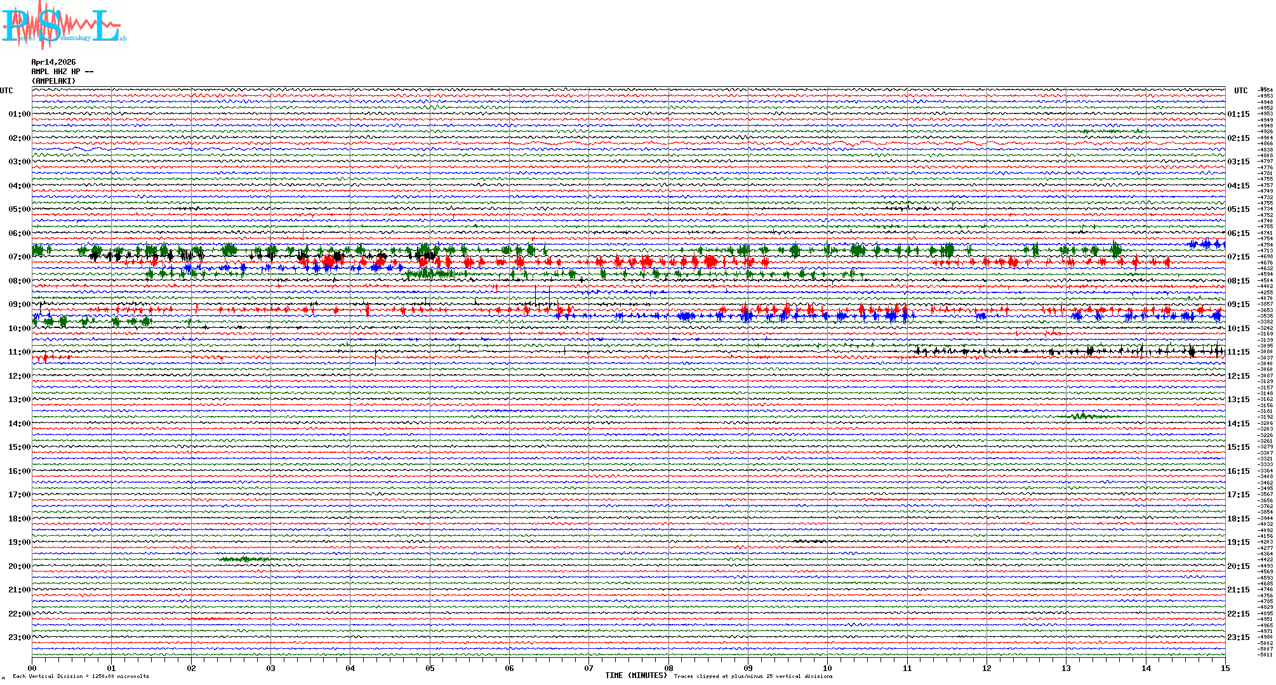
Task: Click the PSL Seismology Lab logo
Action: pos(63,25)
